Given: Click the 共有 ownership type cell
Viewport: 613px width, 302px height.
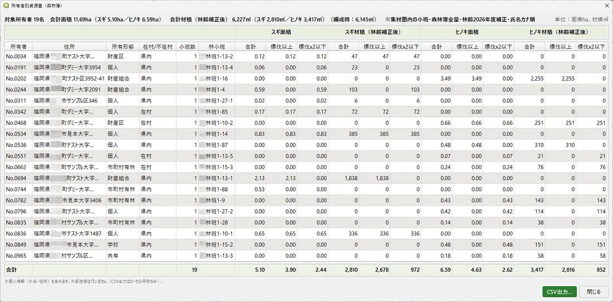Looking at the screenshot, I should (123, 255).
